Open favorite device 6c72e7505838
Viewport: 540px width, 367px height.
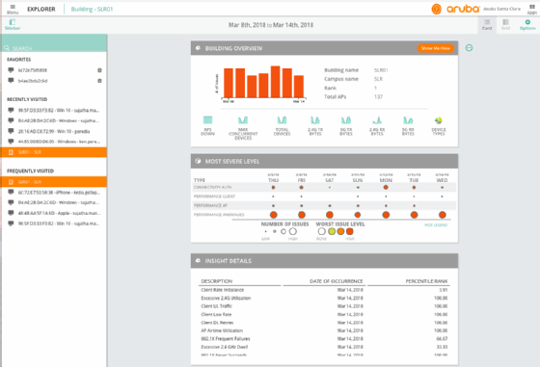click(33, 70)
